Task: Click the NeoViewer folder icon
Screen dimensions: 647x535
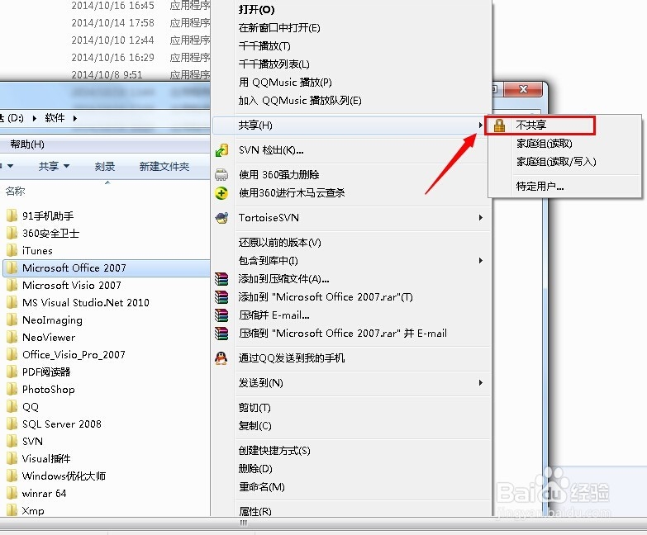Action: pos(12,337)
